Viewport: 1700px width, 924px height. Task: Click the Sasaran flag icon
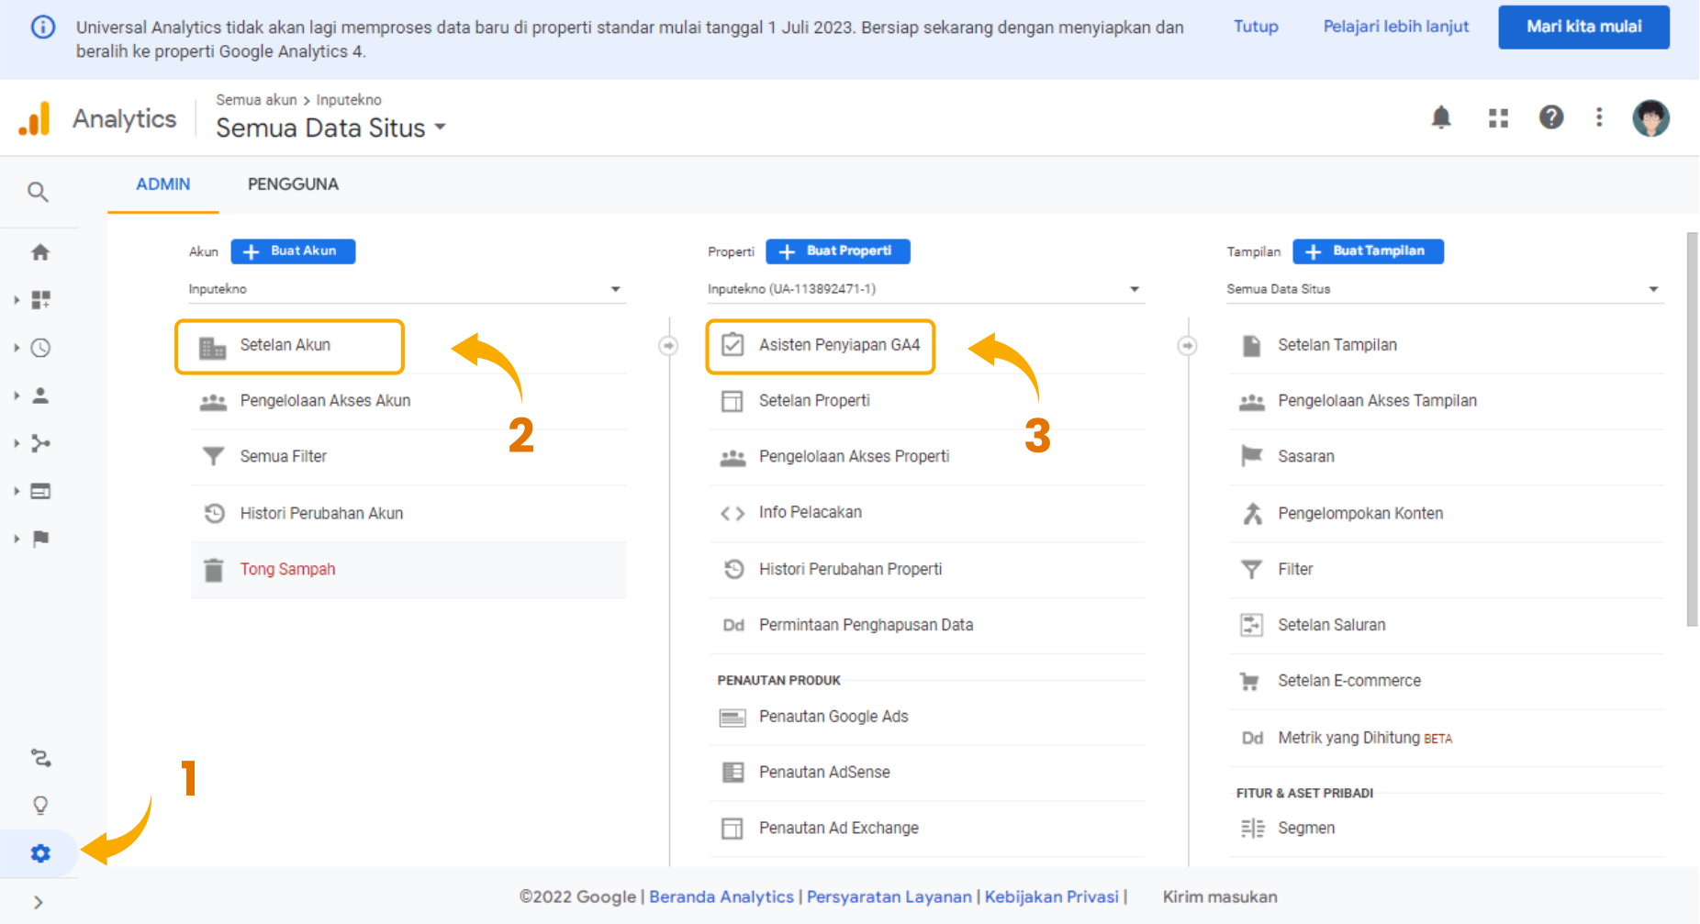(x=1251, y=456)
